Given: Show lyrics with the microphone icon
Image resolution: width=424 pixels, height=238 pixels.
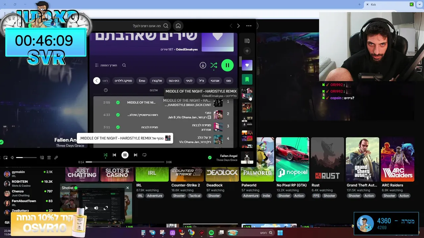Looking at the screenshot, I should pyautogui.click(x=56, y=158).
